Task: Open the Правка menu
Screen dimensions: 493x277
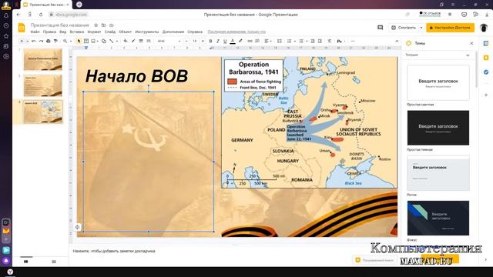Action: [49, 32]
